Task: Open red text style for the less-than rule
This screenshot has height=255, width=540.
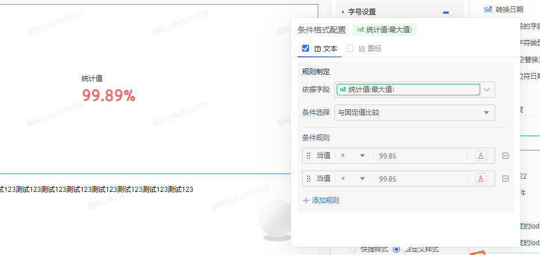Action: point(480,179)
